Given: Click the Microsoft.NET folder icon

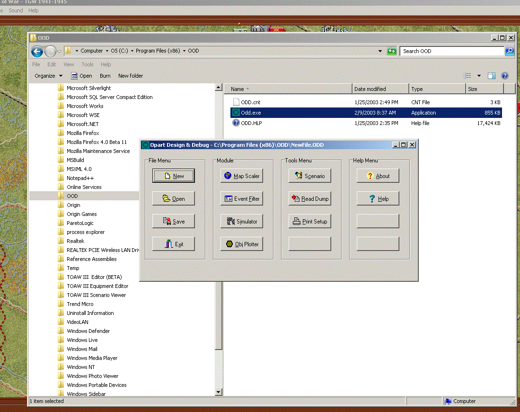Looking at the screenshot, I should point(61,124).
